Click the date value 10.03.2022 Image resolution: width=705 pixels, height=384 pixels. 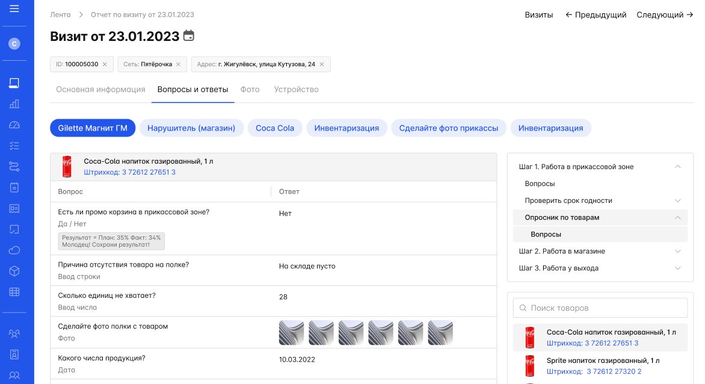[x=297, y=360]
